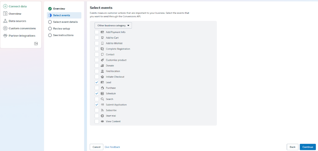The image size is (318, 151).
Task: Click the Search magnifier event icon
Action: click(x=102, y=99)
